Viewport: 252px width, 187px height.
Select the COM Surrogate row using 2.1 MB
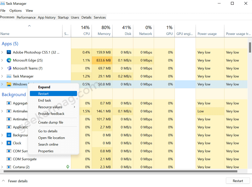pyautogui.click(x=123, y=159)
